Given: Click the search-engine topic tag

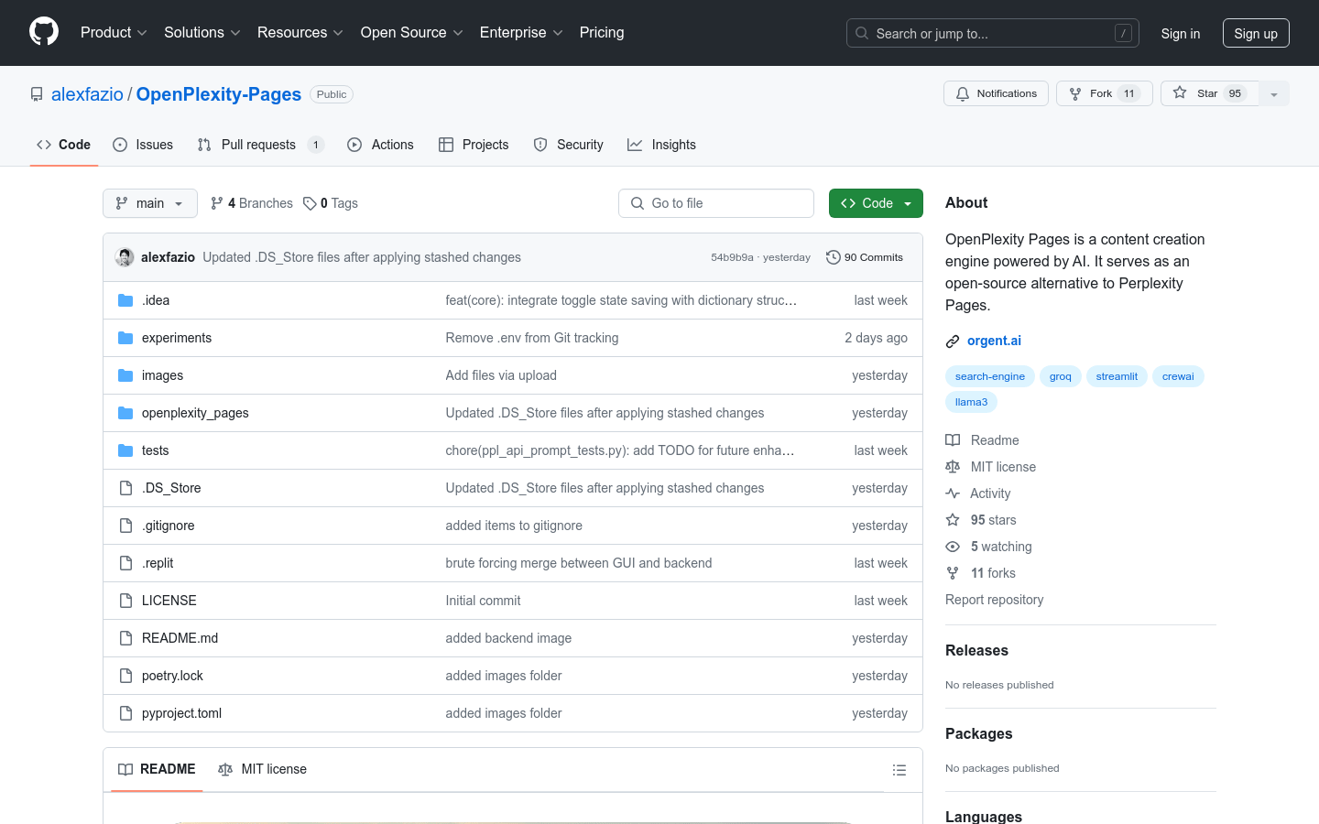Looking at the screenshot, I should tap(990, 376).
